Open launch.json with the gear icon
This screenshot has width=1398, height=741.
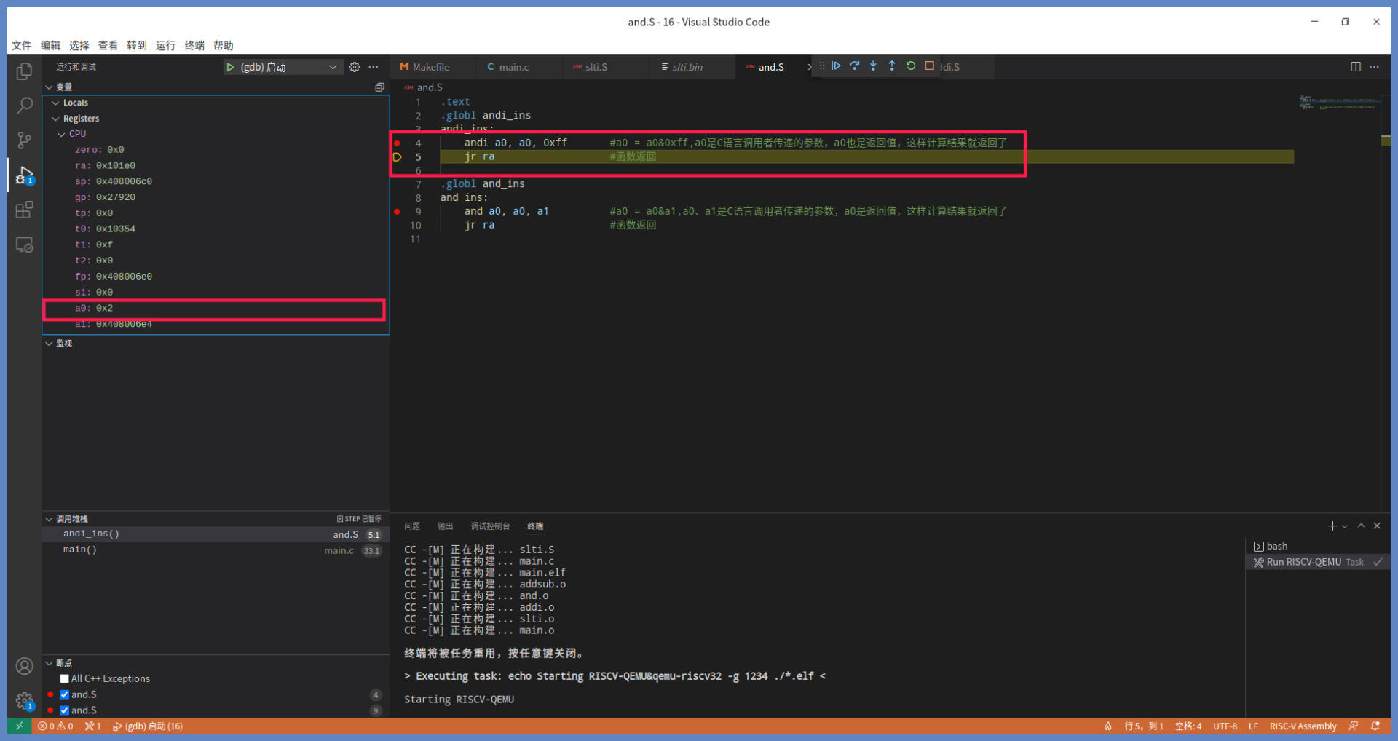pyautogui.click(x=355, y=67)
